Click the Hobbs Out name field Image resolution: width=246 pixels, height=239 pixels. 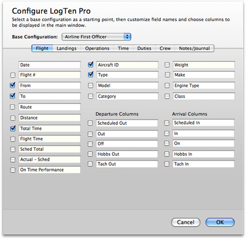pos(127,154)
